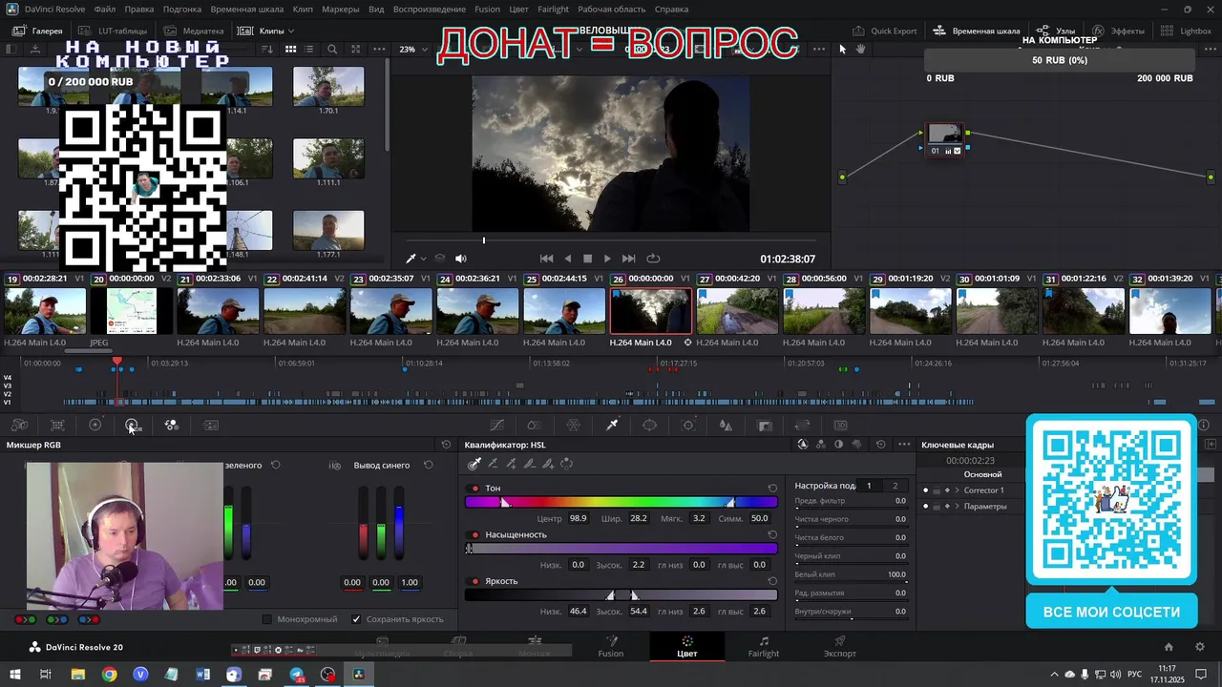Open the Key palette
Image resolution: width=1222 pixels, height=687 pixels.
(x=765, y=426)
